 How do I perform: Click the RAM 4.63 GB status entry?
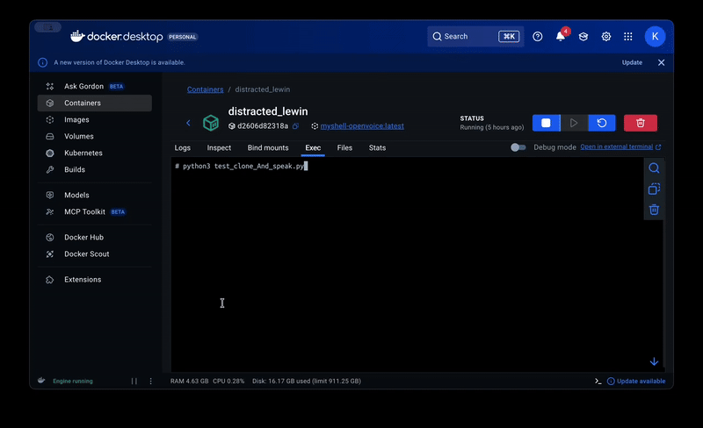pyautogui.click(x=189, y=381)
